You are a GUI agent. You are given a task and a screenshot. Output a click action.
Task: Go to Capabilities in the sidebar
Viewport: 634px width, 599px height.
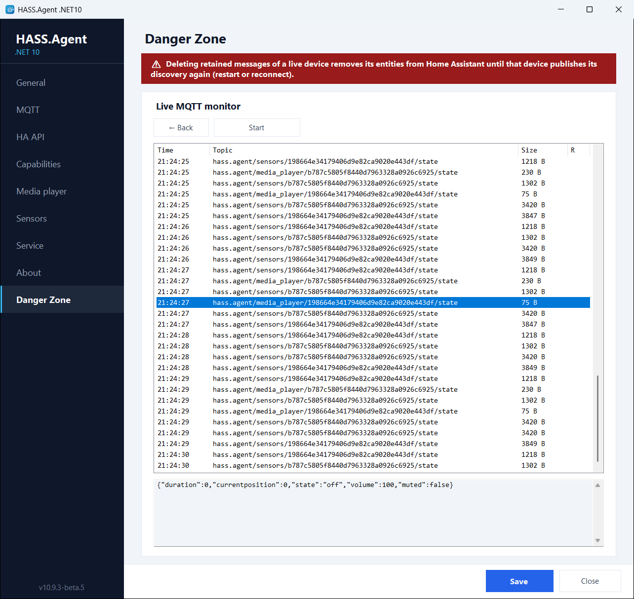pos(62,164)
